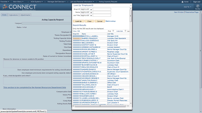This screenshot has width=202, height=113.
Task: Expand HCM Systems breadcrumb menu
Action: tap(37, 2)
